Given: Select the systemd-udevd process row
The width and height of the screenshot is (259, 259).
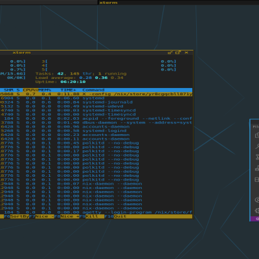Looking at the screenshot, I should click(x=96, y=106).
